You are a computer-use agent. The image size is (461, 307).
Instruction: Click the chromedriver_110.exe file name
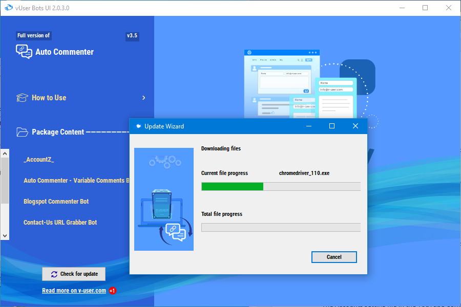[304, 173]
